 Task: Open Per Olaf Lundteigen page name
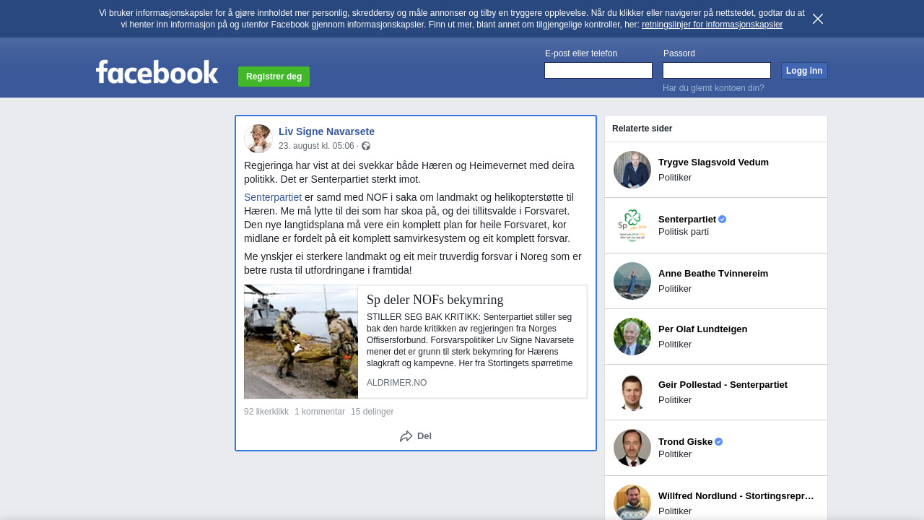click(702, 329)
